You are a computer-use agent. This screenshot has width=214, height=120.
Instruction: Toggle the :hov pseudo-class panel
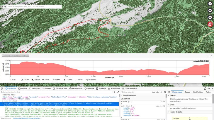tap(154, 92)
